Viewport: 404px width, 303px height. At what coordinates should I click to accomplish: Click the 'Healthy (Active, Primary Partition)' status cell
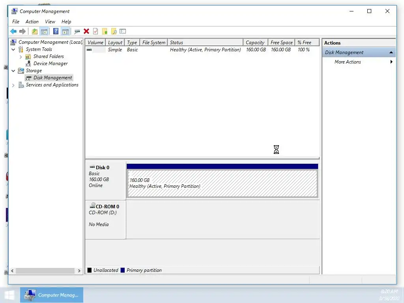point(205,50)
